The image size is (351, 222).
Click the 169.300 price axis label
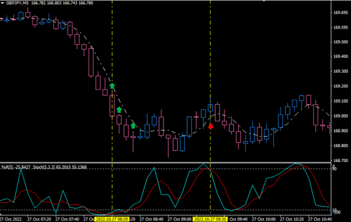point(341,71)
